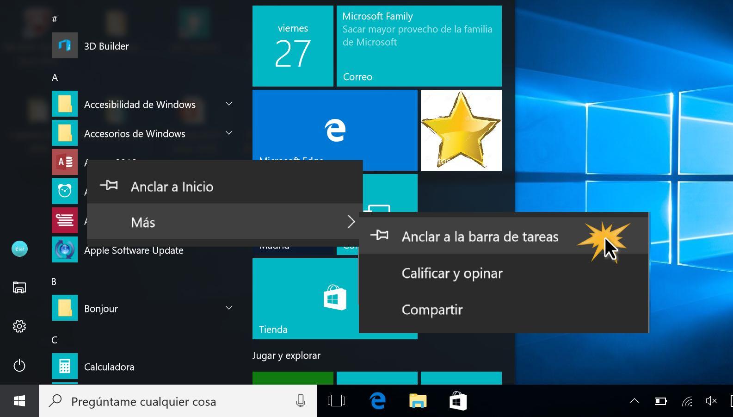733x417 pixels.
Task: Open the Más submenu arrow
Action: point(351,222)
